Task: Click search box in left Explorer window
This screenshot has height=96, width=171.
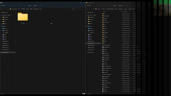Action: coord(80,9)
